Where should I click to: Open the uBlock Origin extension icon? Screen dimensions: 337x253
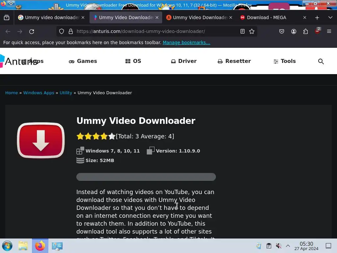318,31
